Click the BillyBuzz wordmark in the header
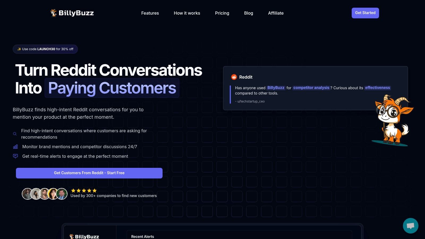425x239 pixels. click(x=76, y=13)
